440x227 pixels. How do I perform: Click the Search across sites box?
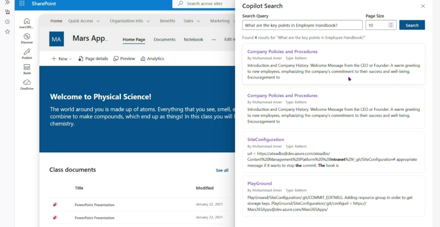pos(205,3)
